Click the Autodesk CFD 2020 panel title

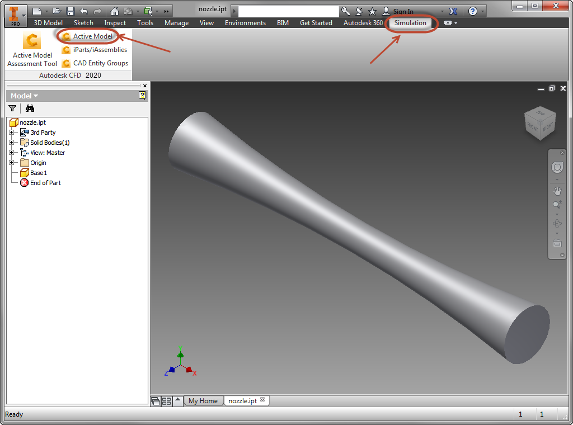(x=70, y=75)
